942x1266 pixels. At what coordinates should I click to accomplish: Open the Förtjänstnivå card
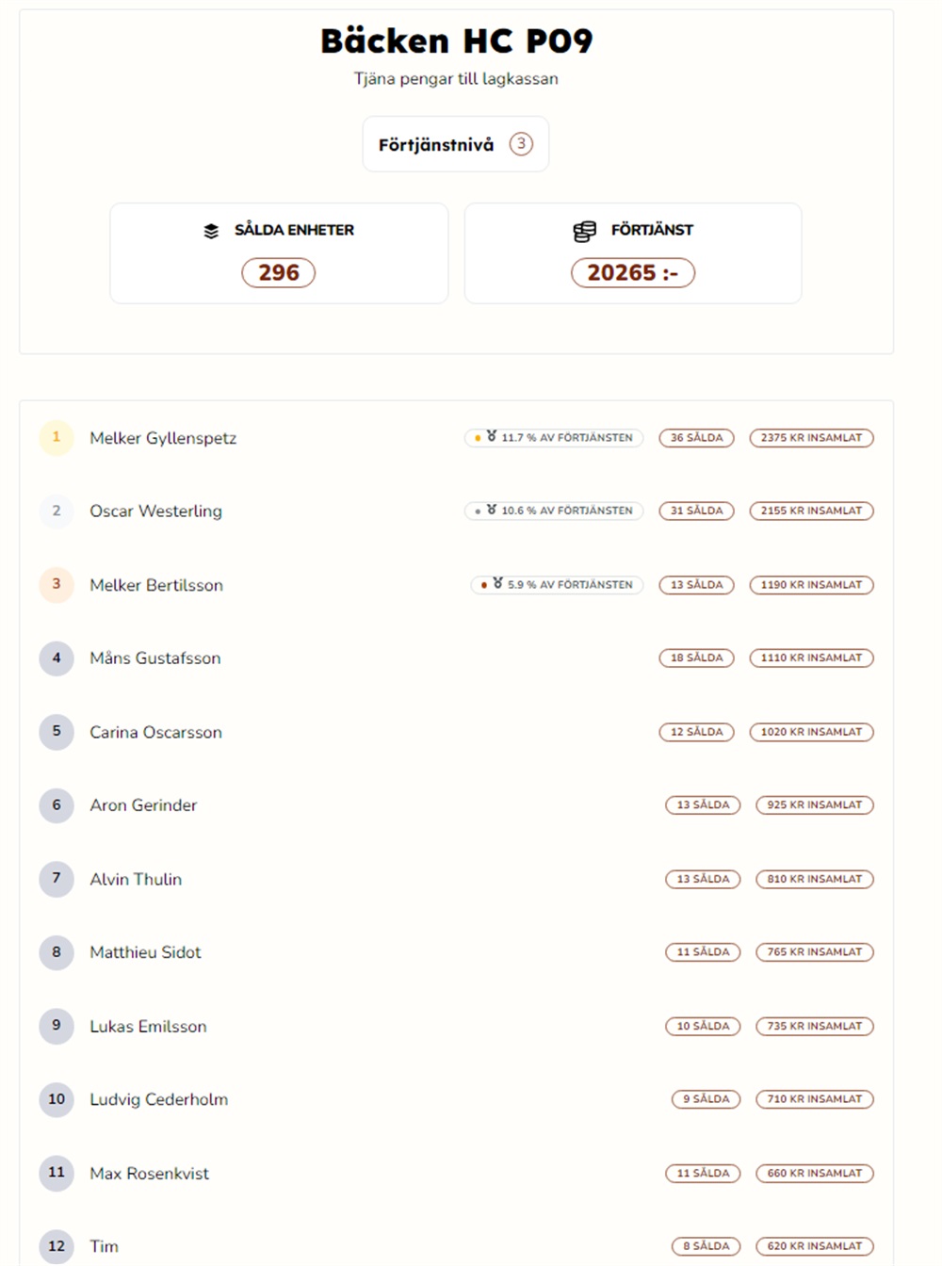click(x=456, y=144)
